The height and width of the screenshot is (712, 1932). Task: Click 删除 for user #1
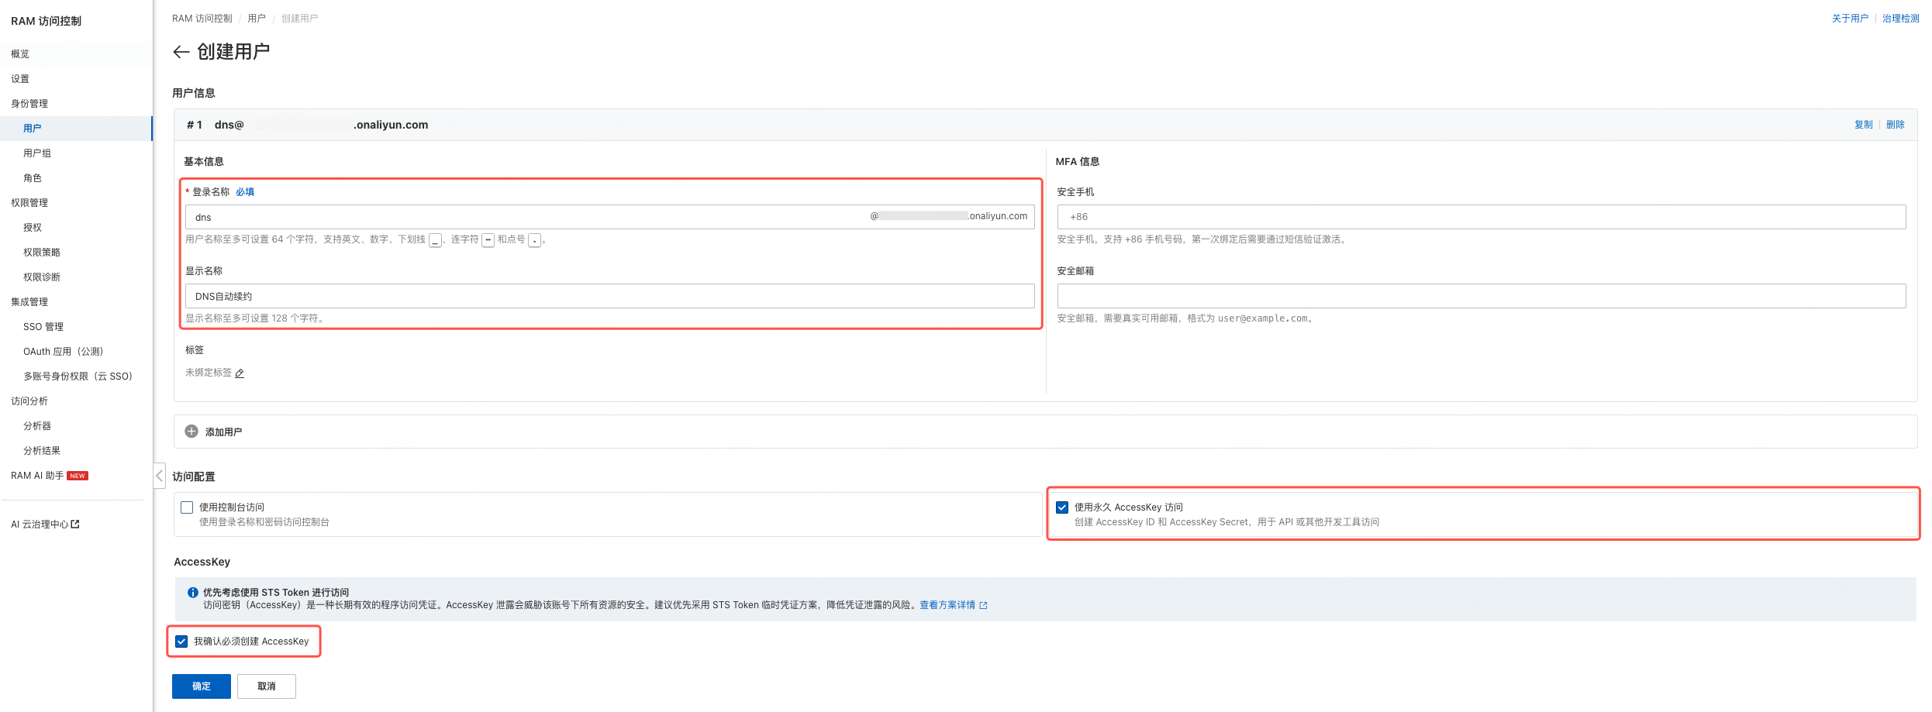coord(1895,125)
